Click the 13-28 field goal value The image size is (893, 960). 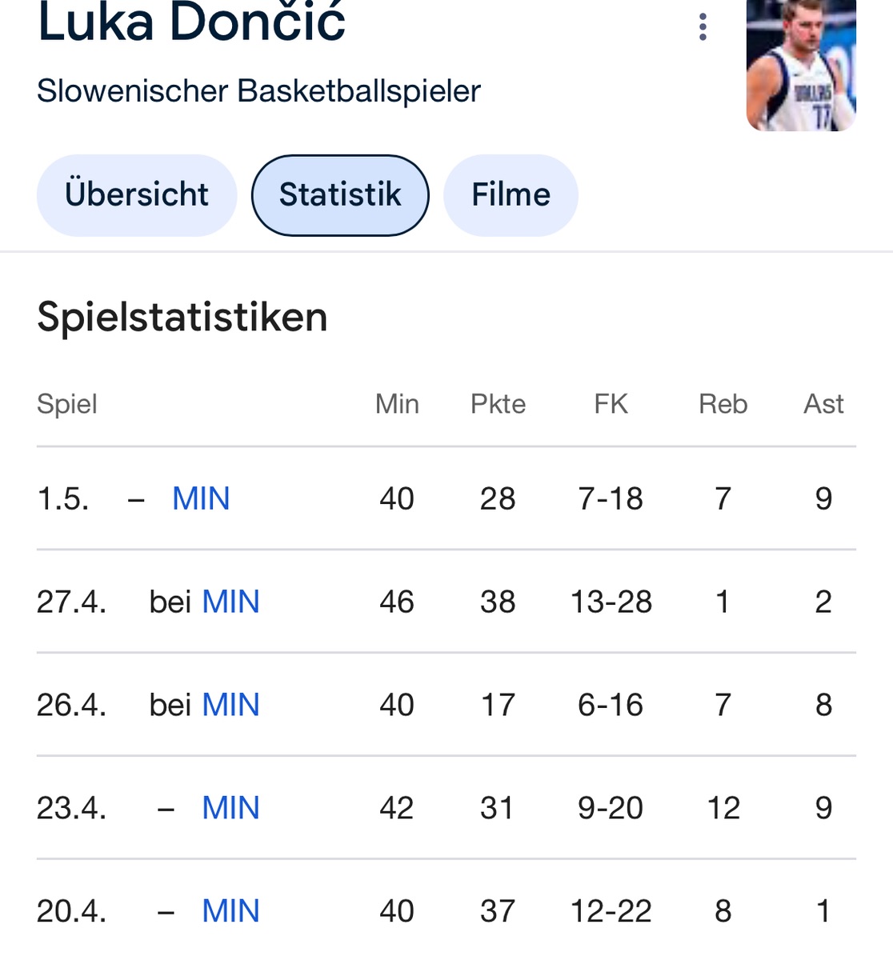click(611, 602)
